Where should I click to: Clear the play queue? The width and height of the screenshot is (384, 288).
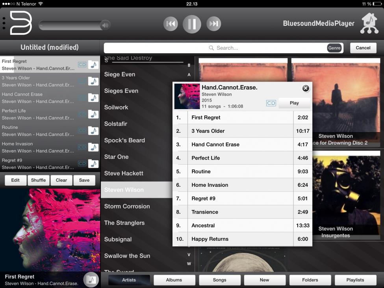[61, 180]
